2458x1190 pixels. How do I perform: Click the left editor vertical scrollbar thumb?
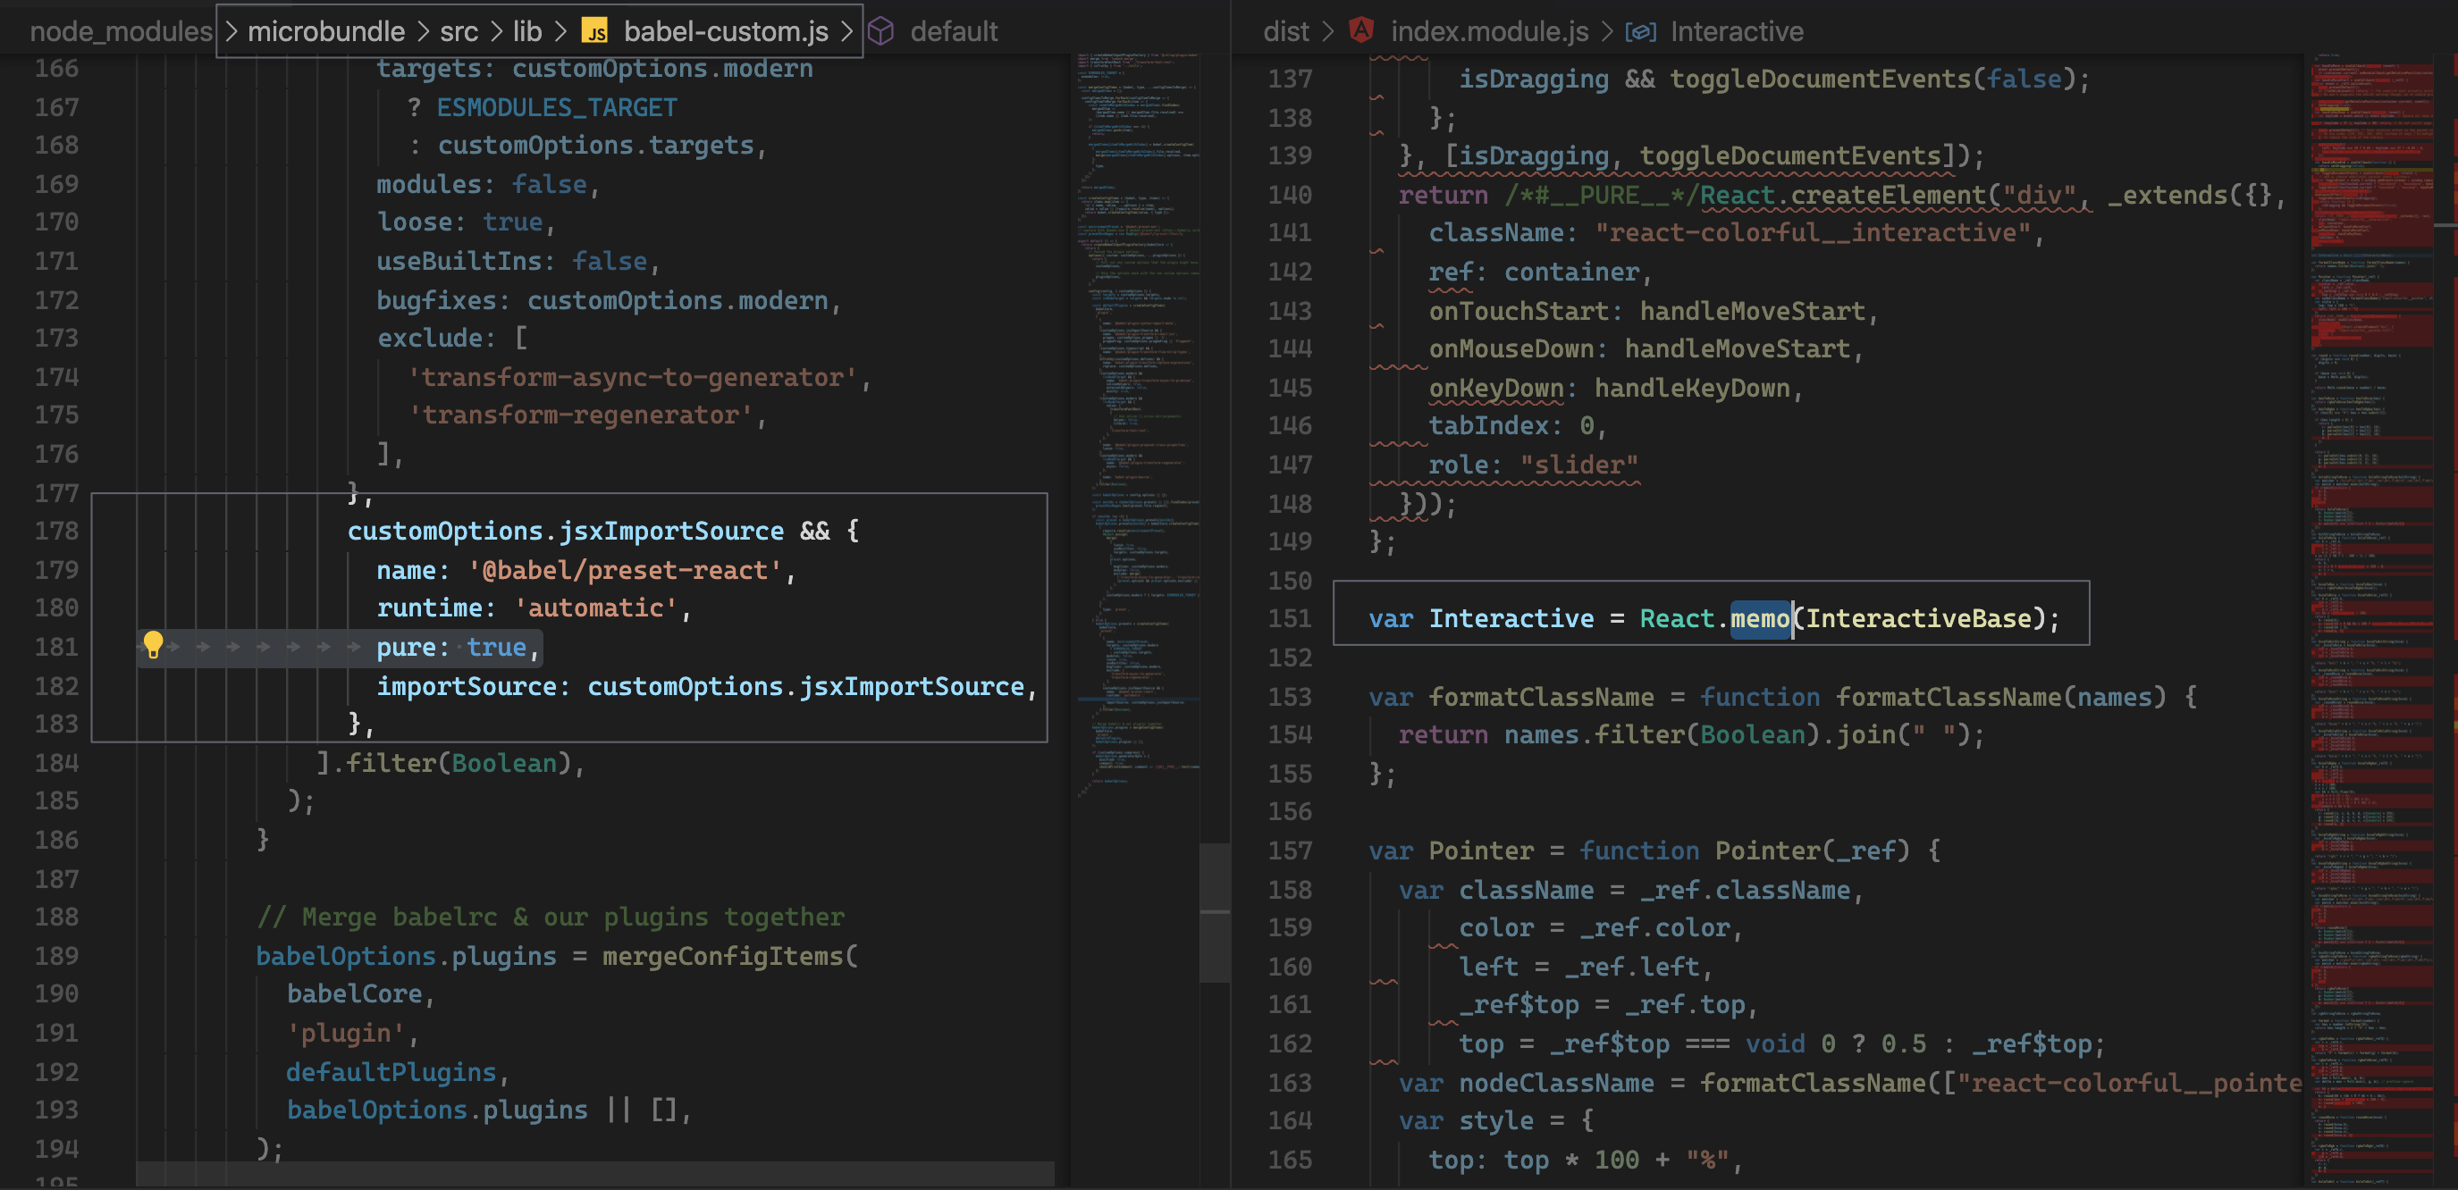click(x=1215, y=912)
